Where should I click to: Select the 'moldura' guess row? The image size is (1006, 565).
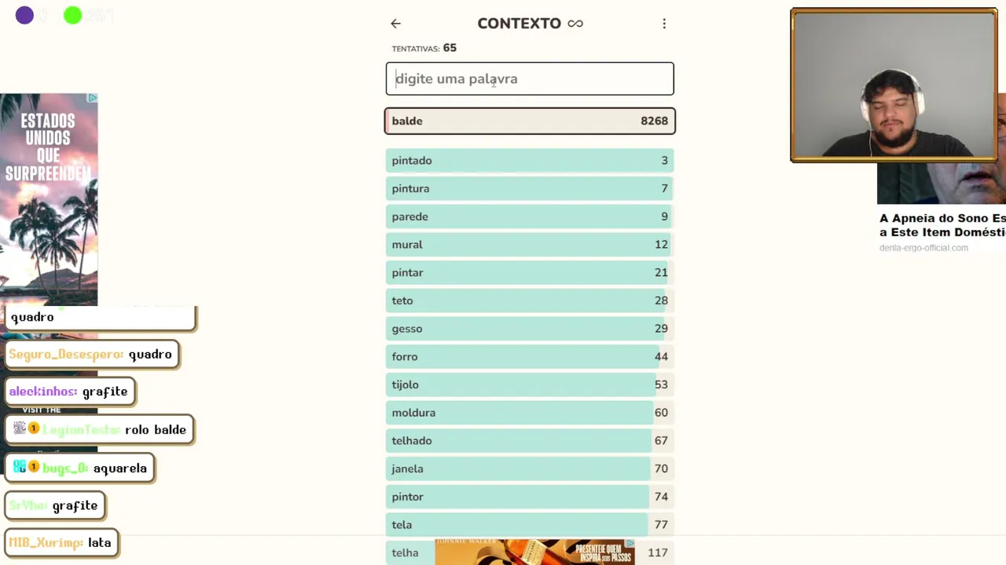530,412
